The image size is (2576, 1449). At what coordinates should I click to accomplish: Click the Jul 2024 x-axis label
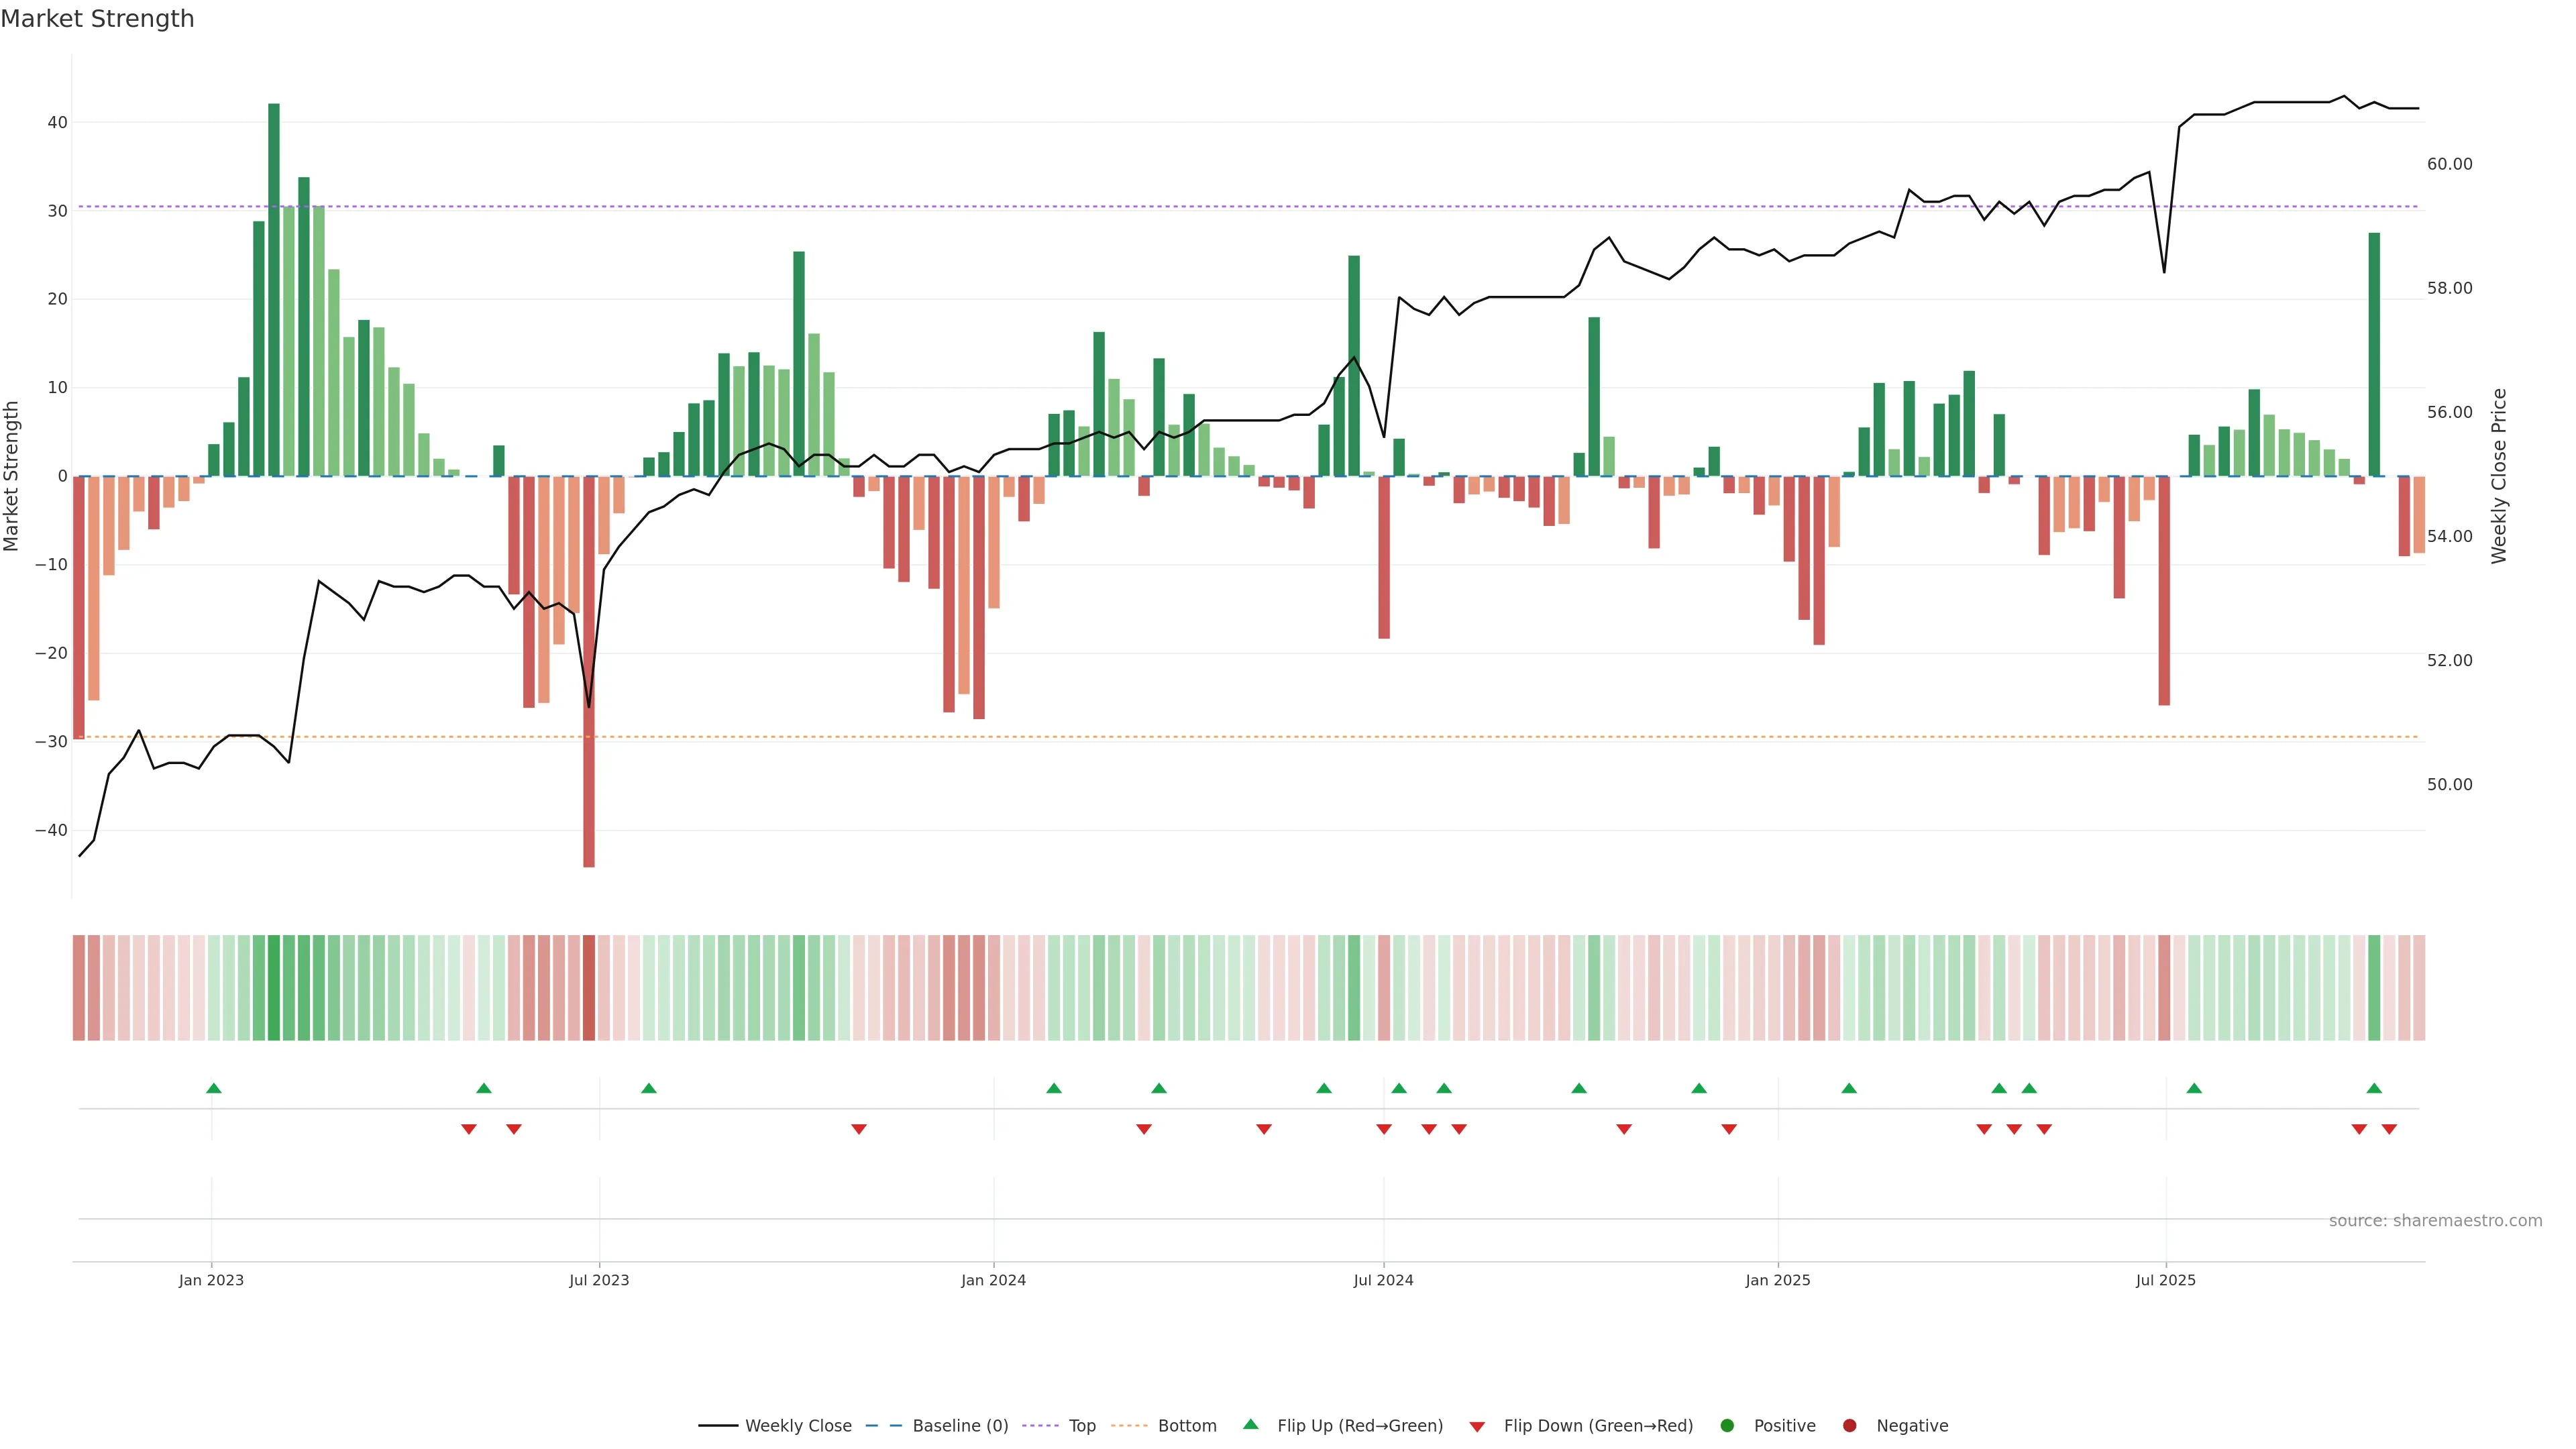pos(1383,1280)
